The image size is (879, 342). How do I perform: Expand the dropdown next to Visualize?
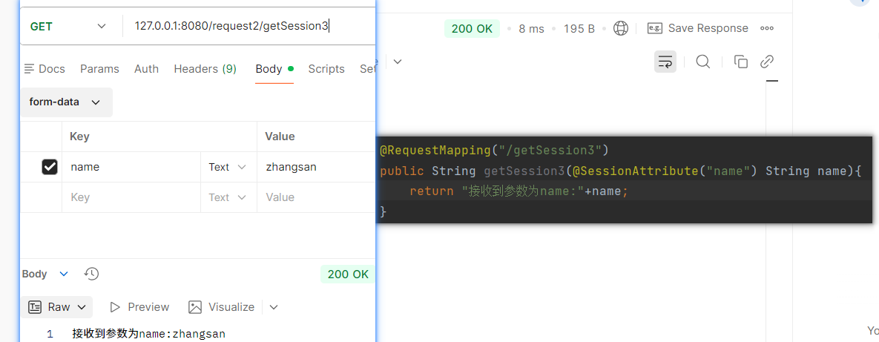pos(274,306)
